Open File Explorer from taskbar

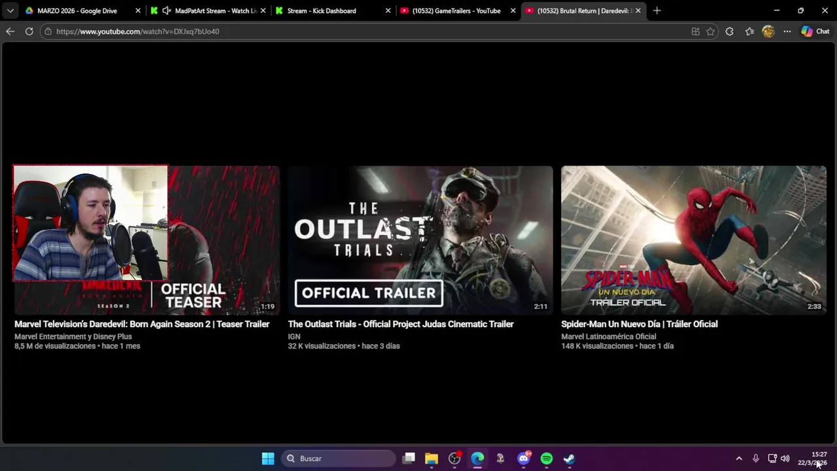432,459
